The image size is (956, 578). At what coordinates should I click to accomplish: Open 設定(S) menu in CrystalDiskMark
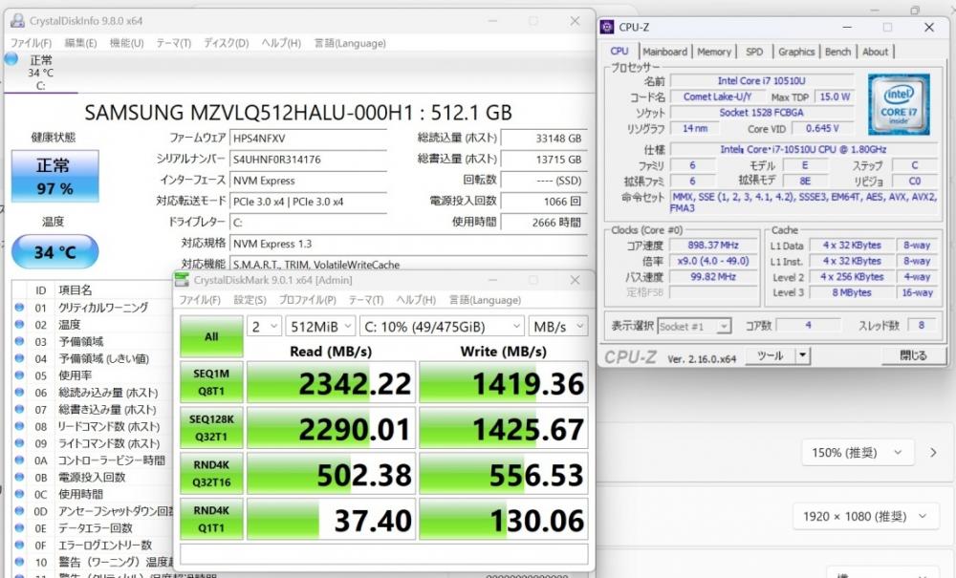[250, 300]
